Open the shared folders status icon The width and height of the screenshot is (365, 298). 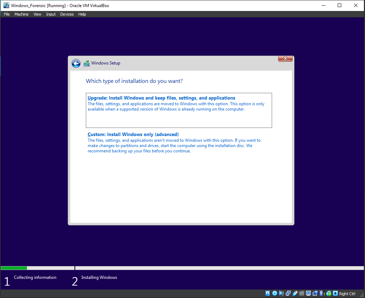point(302,293)
